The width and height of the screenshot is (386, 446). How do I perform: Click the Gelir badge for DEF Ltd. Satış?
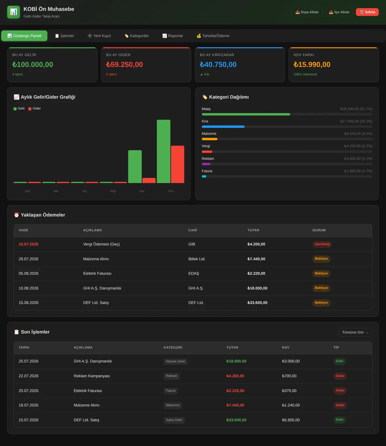tap(340, 420)
